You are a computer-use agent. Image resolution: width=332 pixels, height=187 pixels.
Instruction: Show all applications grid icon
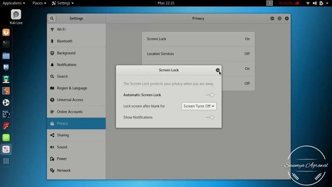[x=6, y=161]
